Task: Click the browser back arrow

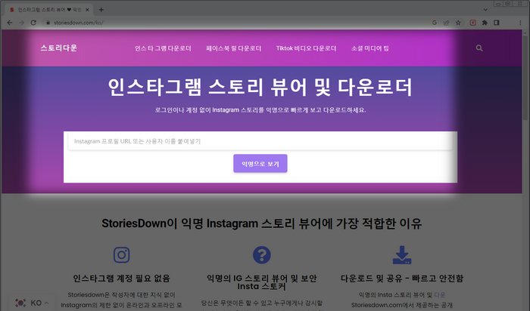Action: (9, 23)
